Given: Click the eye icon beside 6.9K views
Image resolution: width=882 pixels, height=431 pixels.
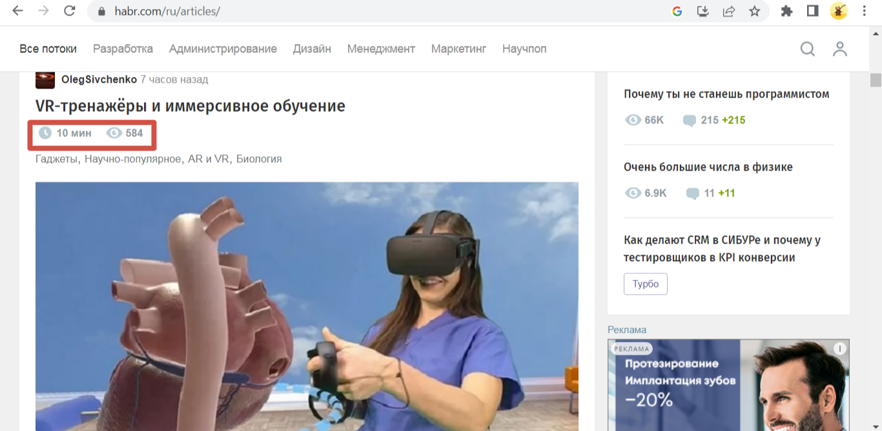Looking at the screenshot, I should point(633,193).
